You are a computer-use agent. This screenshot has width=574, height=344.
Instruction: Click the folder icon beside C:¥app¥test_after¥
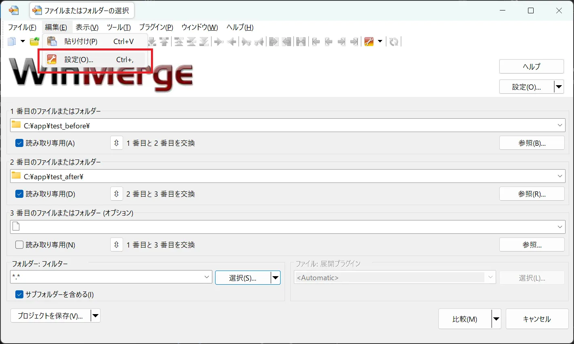tap(16, 176)
